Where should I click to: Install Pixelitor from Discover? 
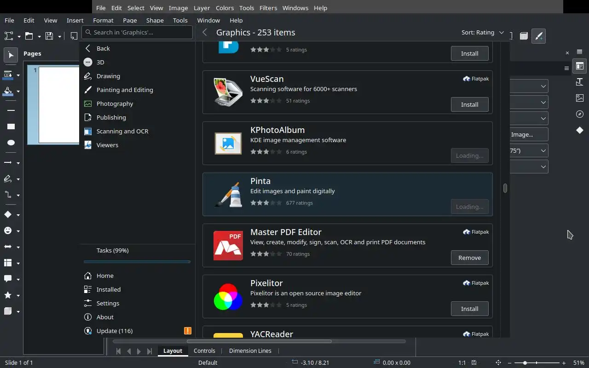[469, 309]
